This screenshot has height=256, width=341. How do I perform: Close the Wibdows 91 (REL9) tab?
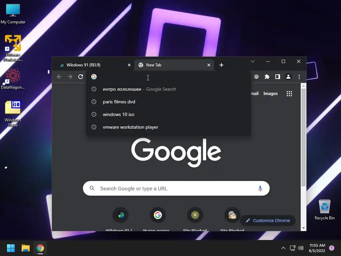[x=129, y=65]
